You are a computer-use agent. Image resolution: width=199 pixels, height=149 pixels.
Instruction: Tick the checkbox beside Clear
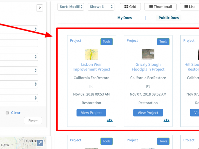7,113
